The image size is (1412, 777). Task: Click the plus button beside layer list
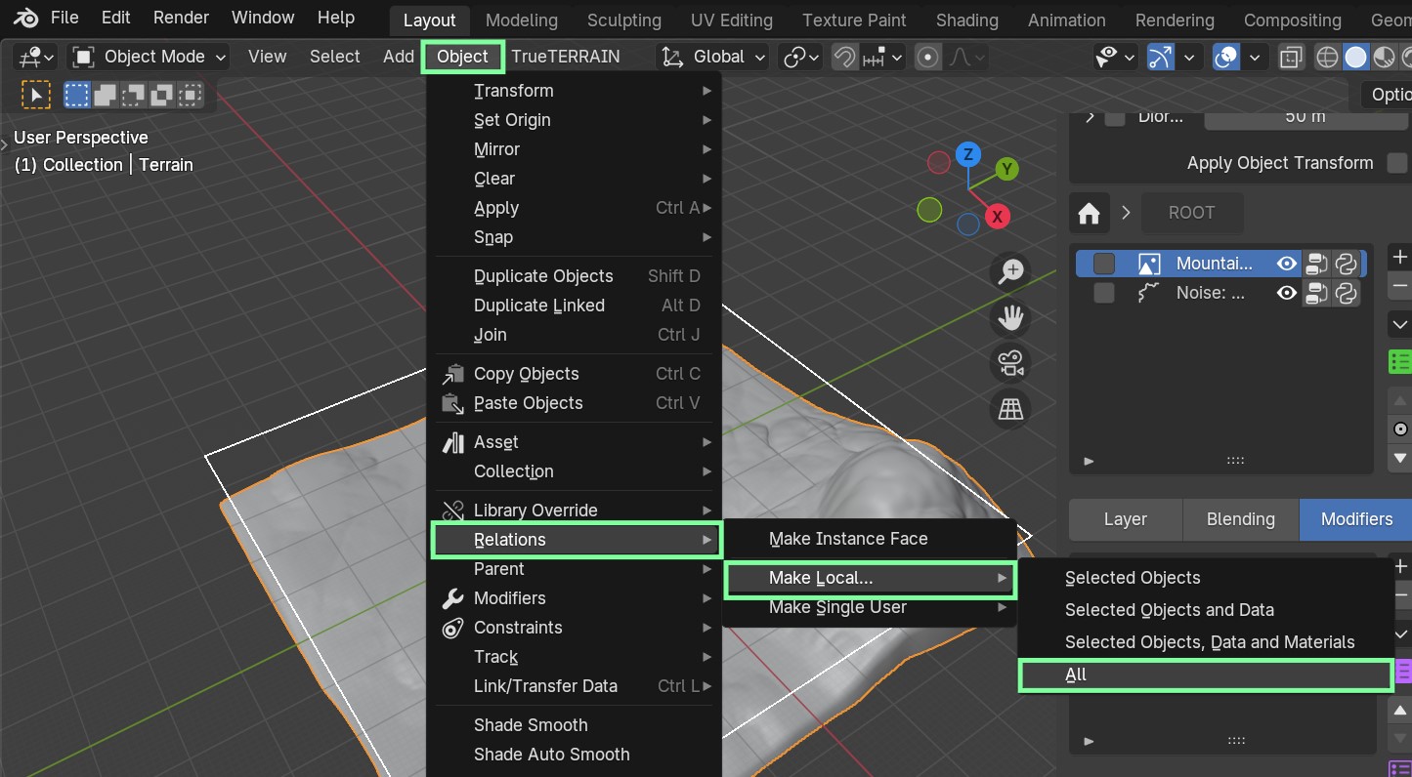(1399, 257)
